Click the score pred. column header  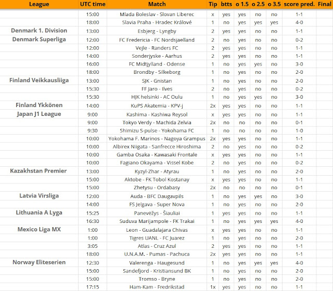click(x=299, y=4)
